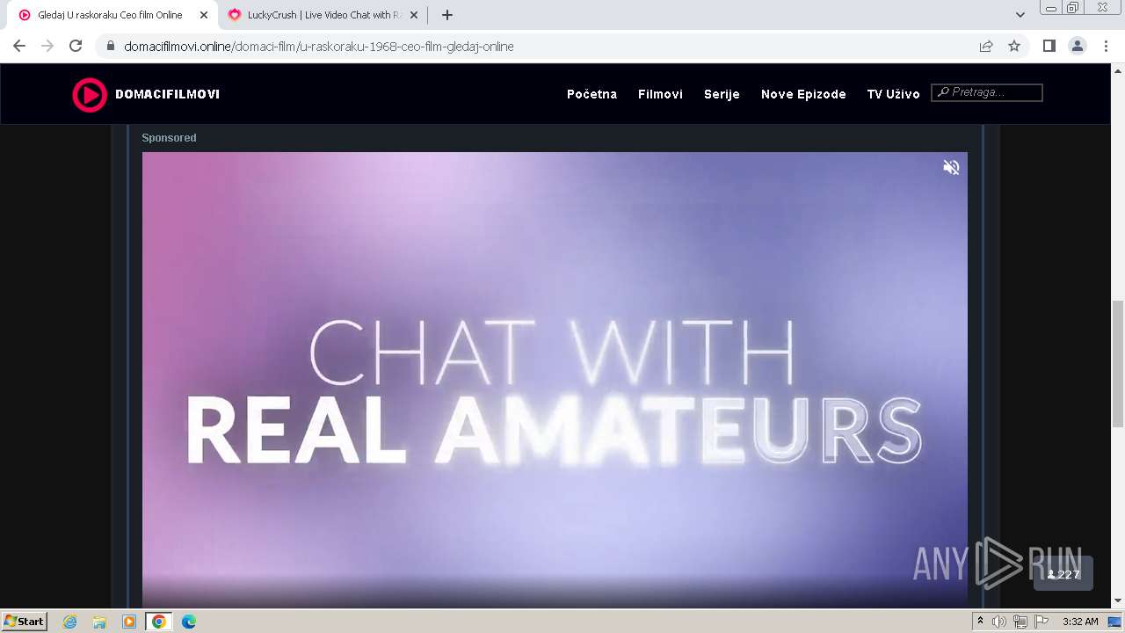Image resolution: width=1125 pixels, height=633 pixels.
Task: Close the Gledaj U raskoraku tab
Action: [x=204, y=15]
